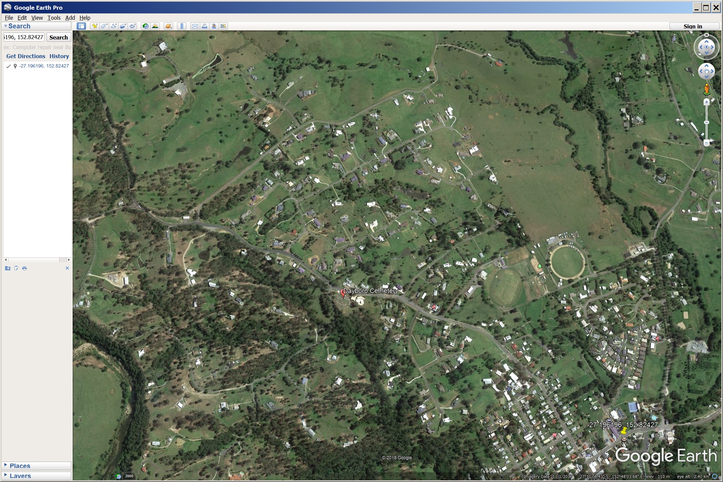Open the ruler measurement tool
This screenshot has height=482, width=723.
182,26
